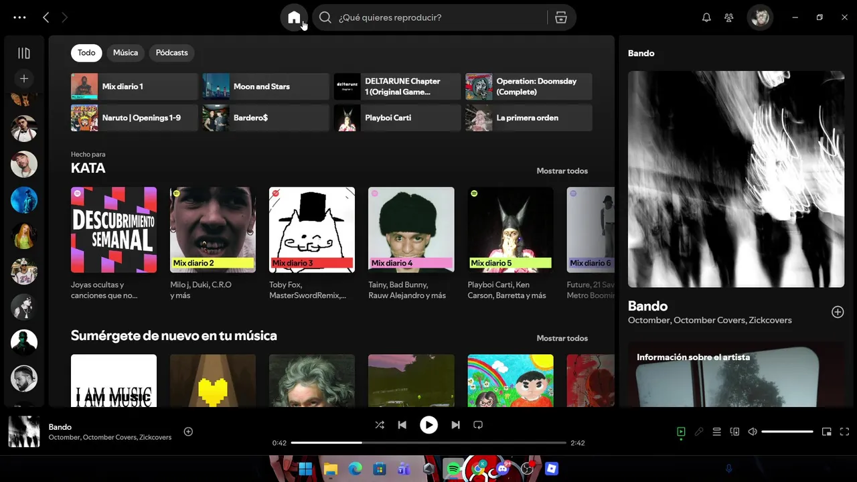The image size is (857, 482).
Task: Open the 'Moon and Stars' shortcut
Action: point(266,86)
